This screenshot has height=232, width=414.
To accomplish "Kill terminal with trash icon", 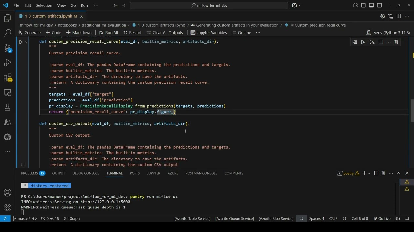I will (x=383, y=173).
